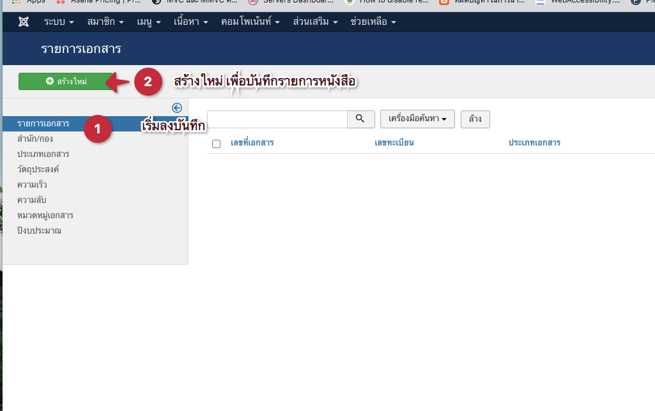Collapse sidebar with the circled arrow icon

[177, 108]
